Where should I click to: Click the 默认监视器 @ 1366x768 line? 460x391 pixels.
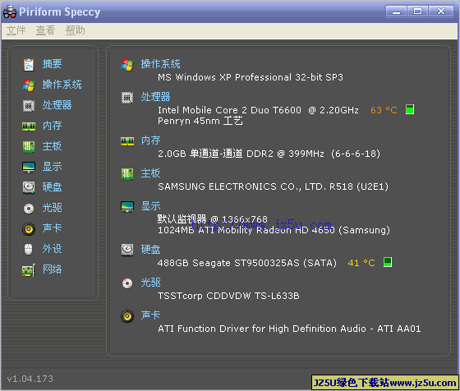coord(213,219)
